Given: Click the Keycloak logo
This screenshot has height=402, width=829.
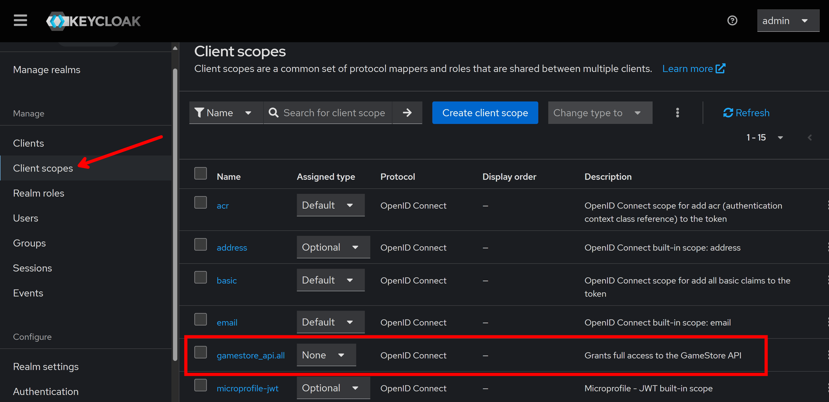Looking at the screenshot, I should coord(94,21).
